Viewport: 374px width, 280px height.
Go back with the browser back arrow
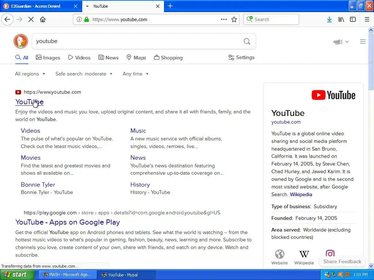coord(7,19)
